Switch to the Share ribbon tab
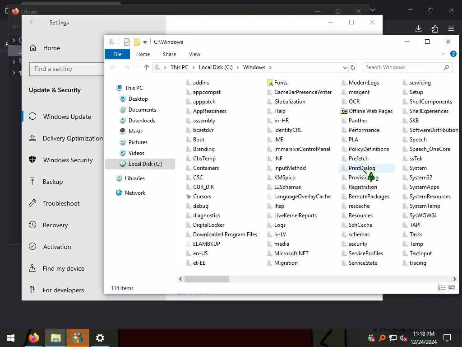The width and height of the screenshot is (462, 347). tap(170, 54)
